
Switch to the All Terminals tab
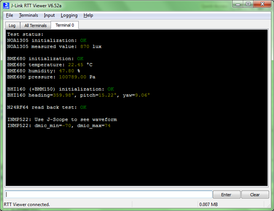[35, 26]
